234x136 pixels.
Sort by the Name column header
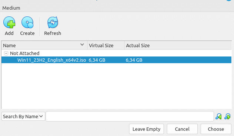(x=45, y=45)
